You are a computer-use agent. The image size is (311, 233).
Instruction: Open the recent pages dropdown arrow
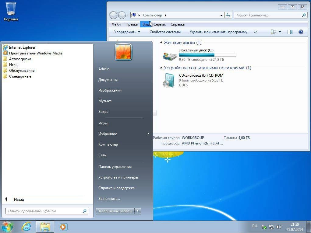click(128, 15)
